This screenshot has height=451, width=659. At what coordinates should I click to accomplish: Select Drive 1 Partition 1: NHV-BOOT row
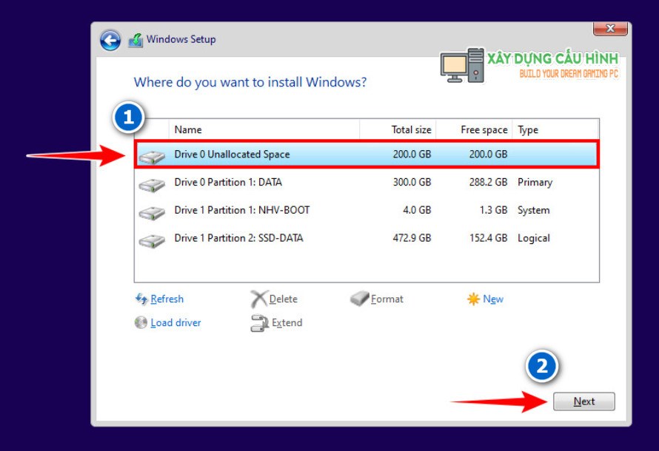[x=367, y=210]
